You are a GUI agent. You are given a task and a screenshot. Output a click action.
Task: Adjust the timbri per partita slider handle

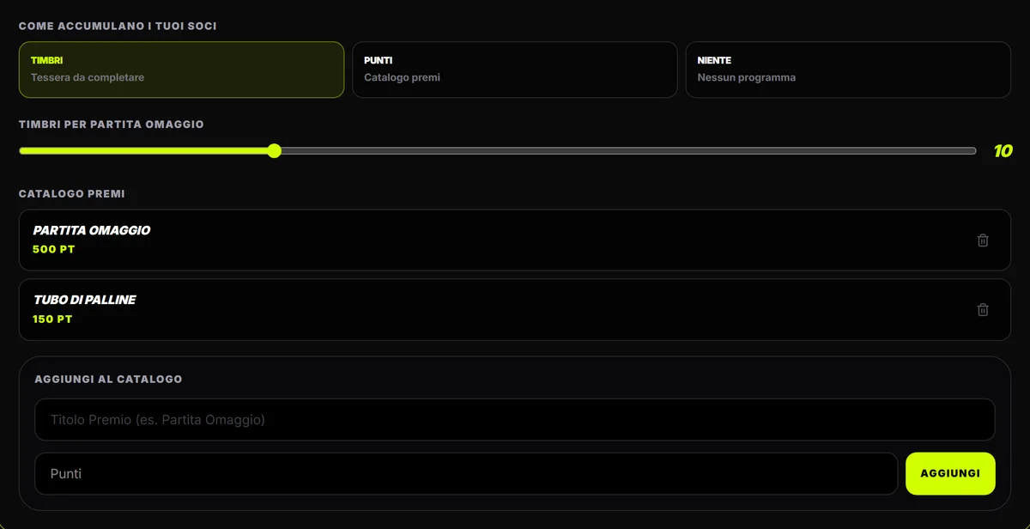(274, 151)
